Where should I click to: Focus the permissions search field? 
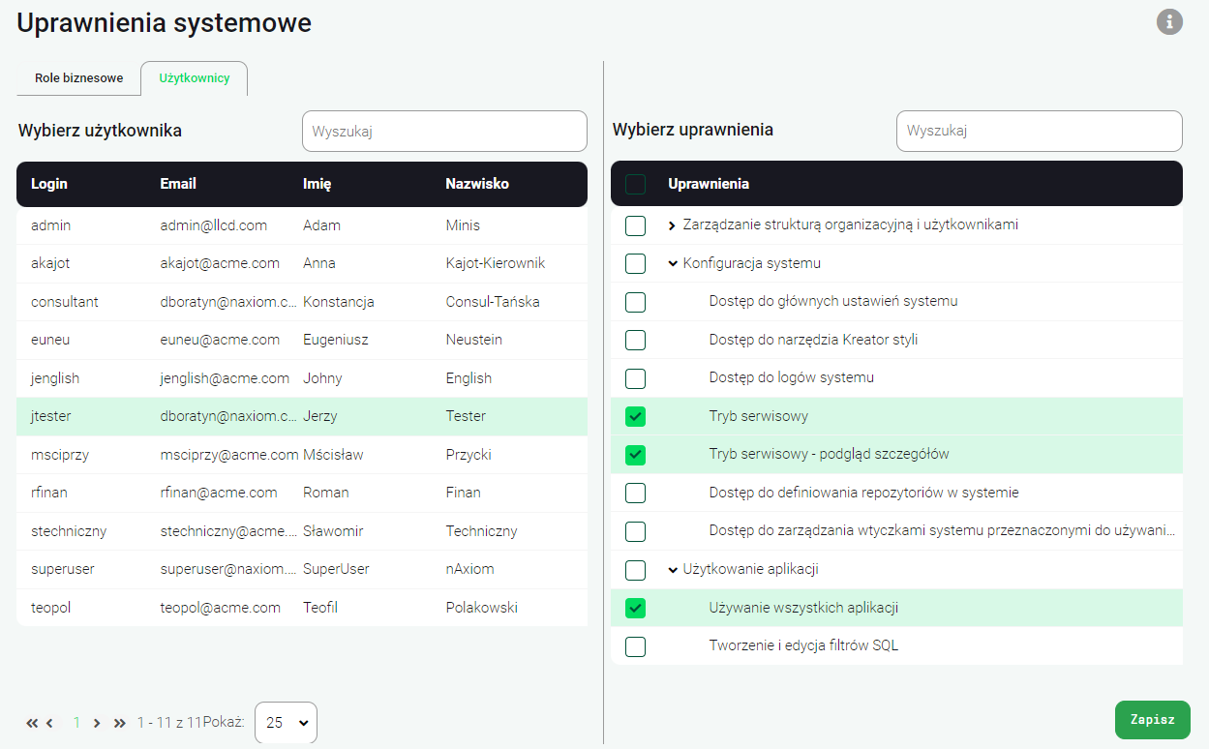point(1039,132)
